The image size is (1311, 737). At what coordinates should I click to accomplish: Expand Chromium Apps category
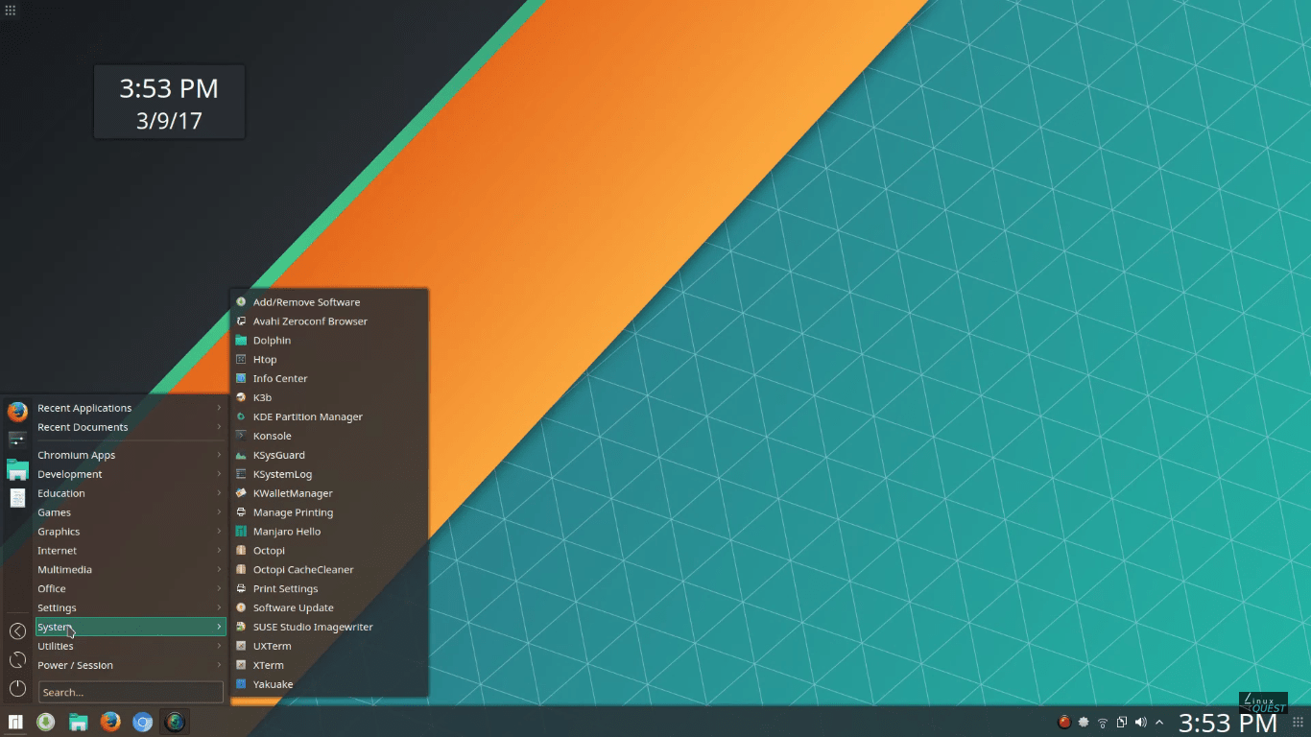130,455
